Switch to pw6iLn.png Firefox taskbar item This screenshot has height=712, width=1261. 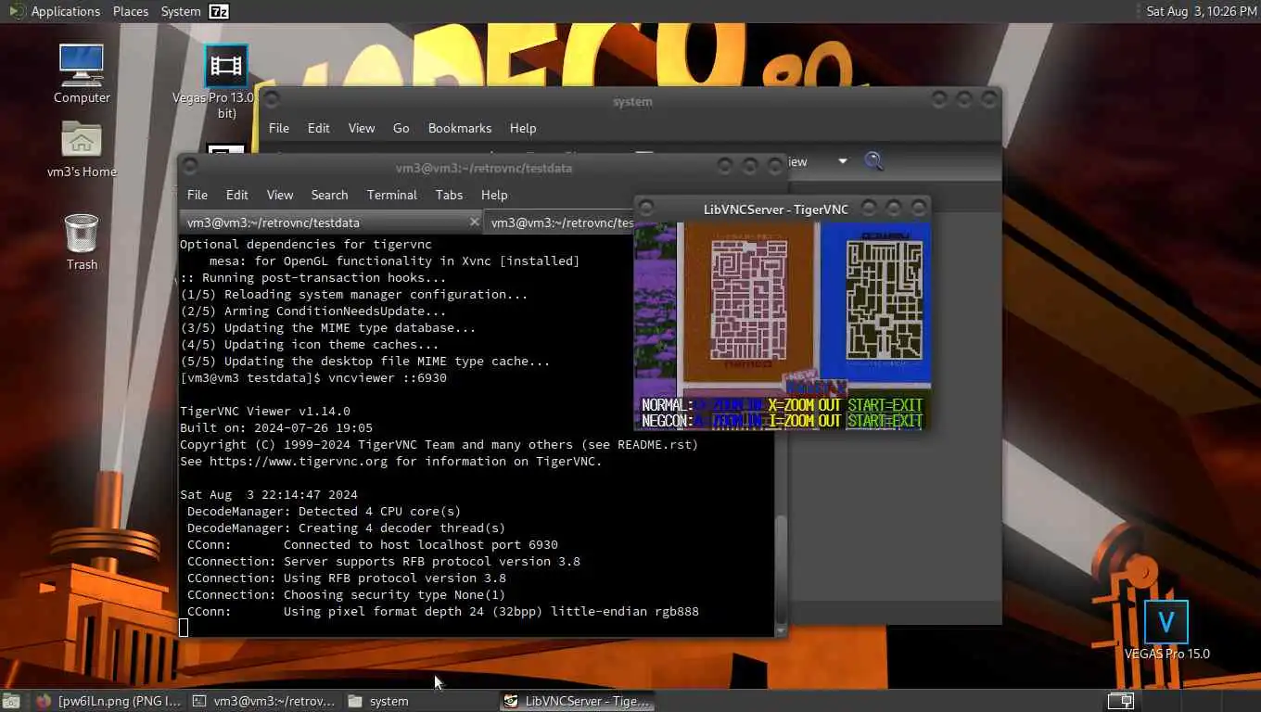pos(108,701)
